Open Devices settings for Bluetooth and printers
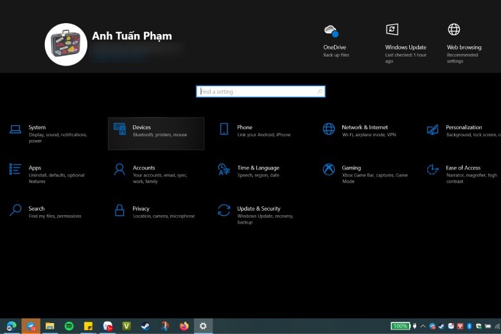The width and height of the screenshot is (501, 334). coord(156,133)
